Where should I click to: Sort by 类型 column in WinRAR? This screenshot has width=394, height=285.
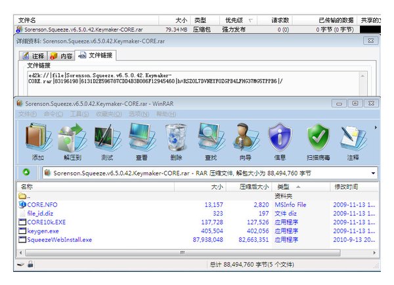tap(301, 187)
